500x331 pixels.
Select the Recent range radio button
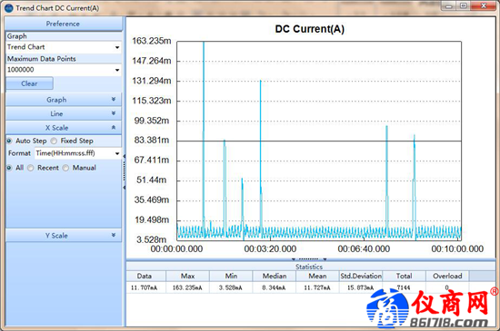pyautogui.click(x=30, y=168)
